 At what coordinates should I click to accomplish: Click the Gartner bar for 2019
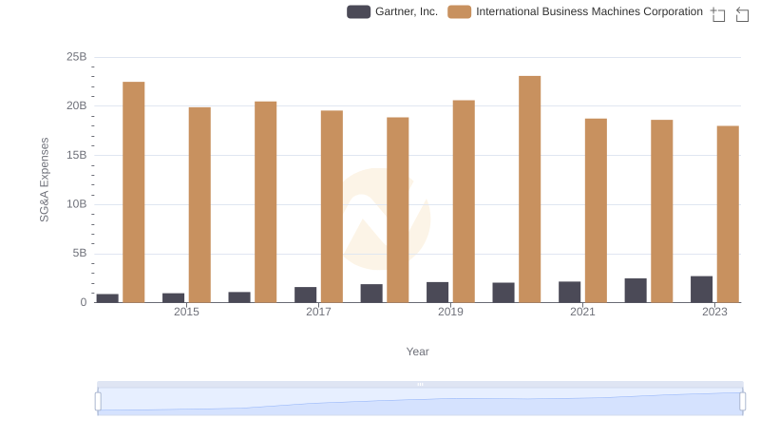click(437, 293)
